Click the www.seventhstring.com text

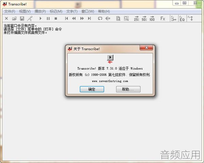110,81
